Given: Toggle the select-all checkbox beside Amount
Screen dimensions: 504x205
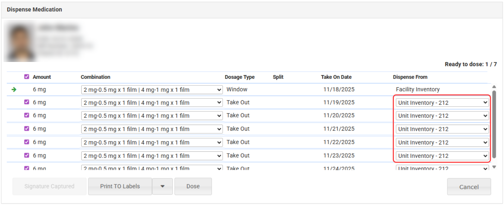Looking at the screenshot, I should pyautogui.click(x=27, y=77).
